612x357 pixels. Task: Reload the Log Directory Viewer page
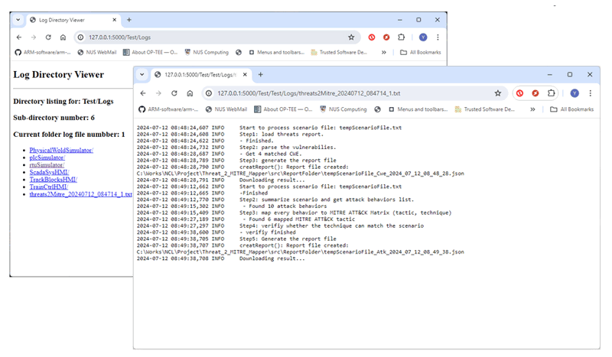coord(48,37)
